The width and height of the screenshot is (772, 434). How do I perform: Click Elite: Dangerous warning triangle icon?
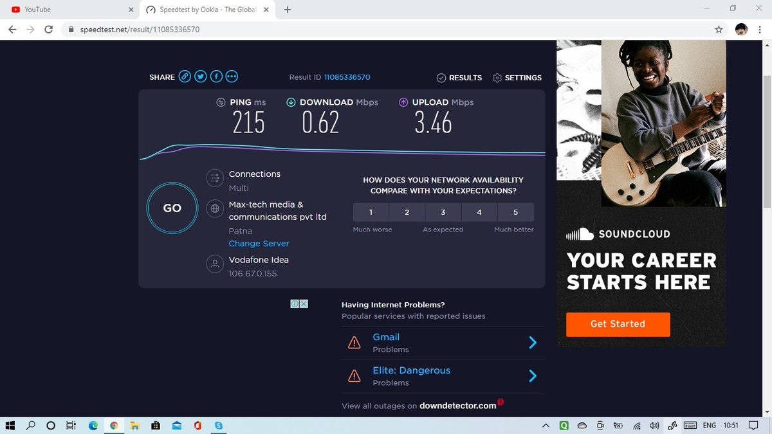[354, 376]
